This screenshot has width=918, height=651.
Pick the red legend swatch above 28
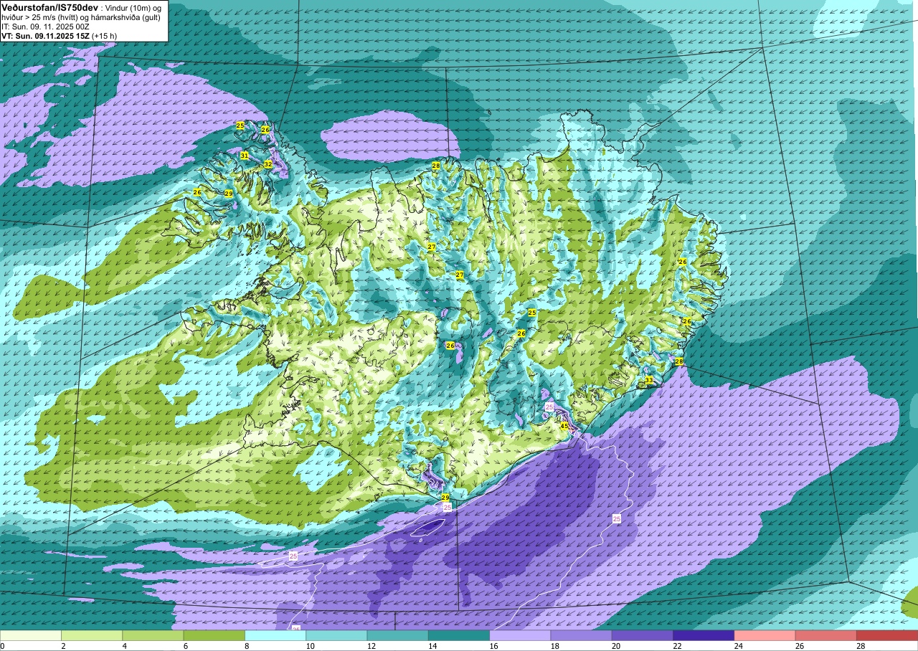point(887,635)
